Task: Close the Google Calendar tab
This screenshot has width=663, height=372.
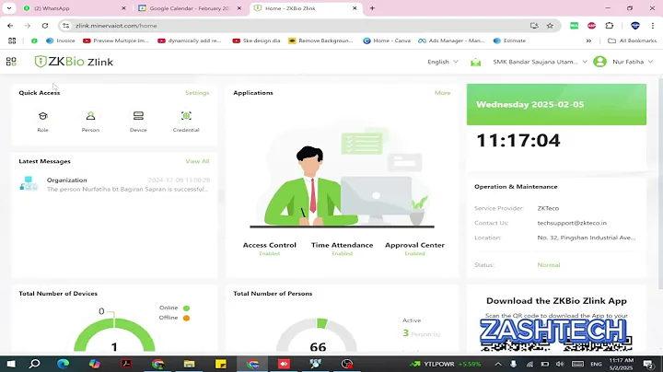Action: pyautogui.click(x=239, y=8)
